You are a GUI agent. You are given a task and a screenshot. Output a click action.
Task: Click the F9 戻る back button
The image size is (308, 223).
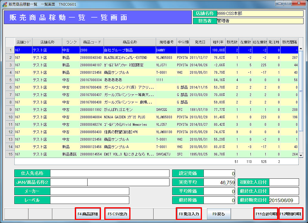click(x=219, y=214)
